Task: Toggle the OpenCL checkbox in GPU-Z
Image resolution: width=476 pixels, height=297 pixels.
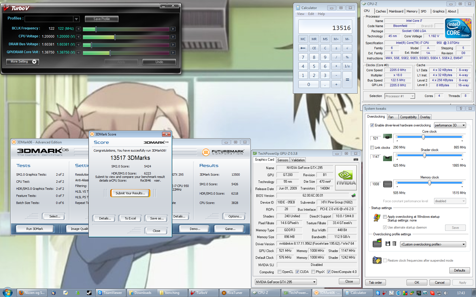Action: coord(280,272)
